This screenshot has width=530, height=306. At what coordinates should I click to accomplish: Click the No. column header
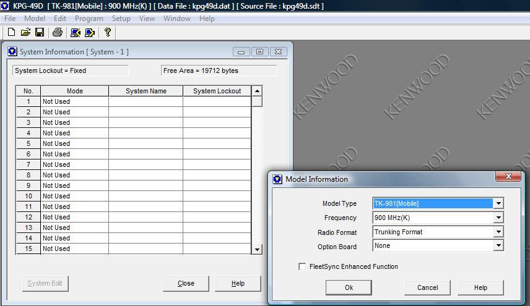[28, 91]
